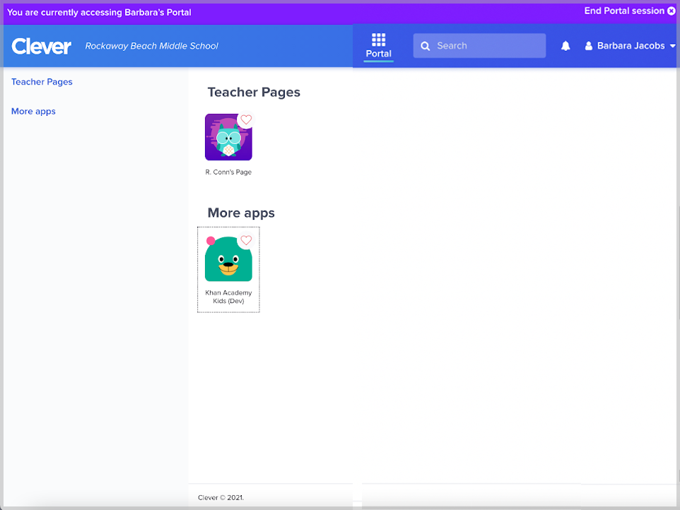Open the caret beside Barbara Jacobs
Screen dimensions: 680x510
point(674,45)
